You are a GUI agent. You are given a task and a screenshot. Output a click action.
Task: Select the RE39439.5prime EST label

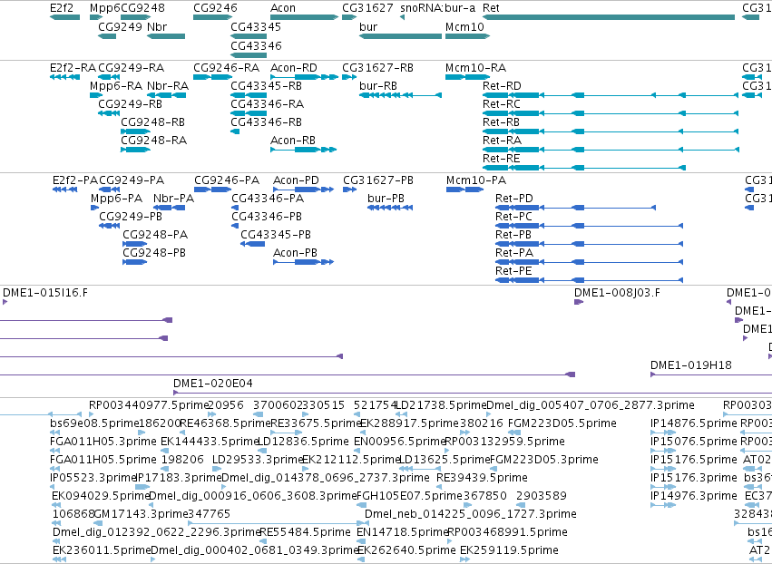coord(482,478)
